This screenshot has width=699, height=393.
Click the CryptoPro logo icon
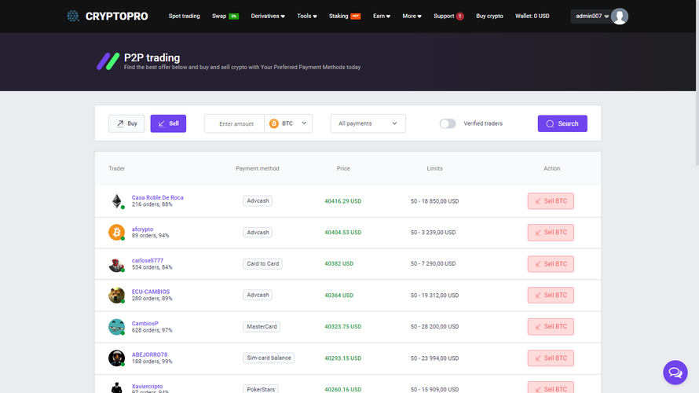click(x=73, y=16)
